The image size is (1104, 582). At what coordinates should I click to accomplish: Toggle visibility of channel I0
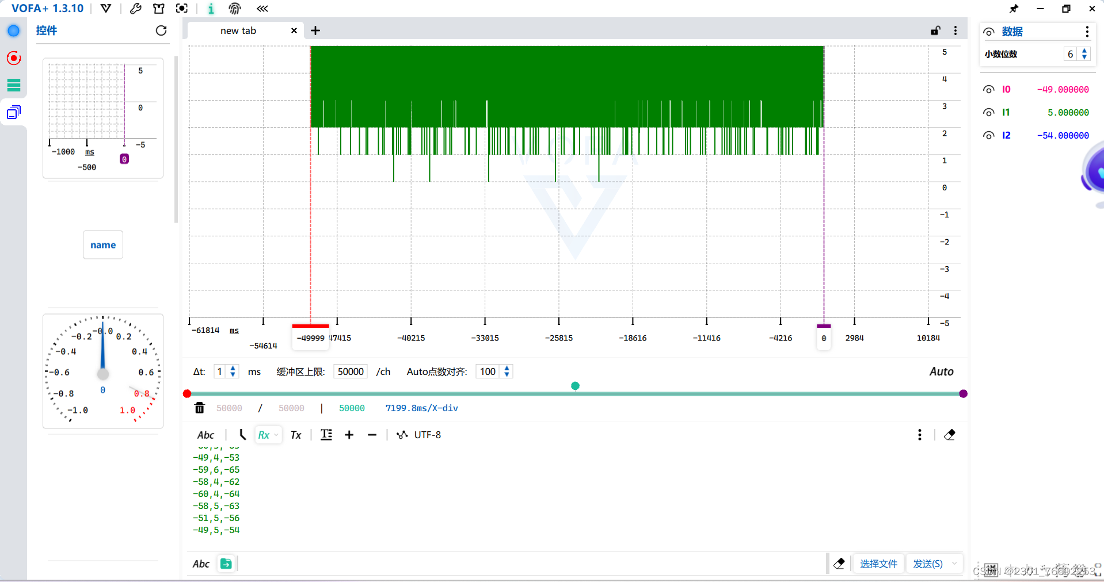[989, 90]
